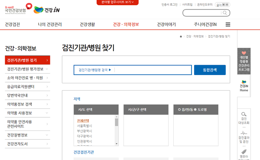Click 건강·의학정보 breadcrumb link
The width and height of the screenshot is (260, 160).
[195, 36]
